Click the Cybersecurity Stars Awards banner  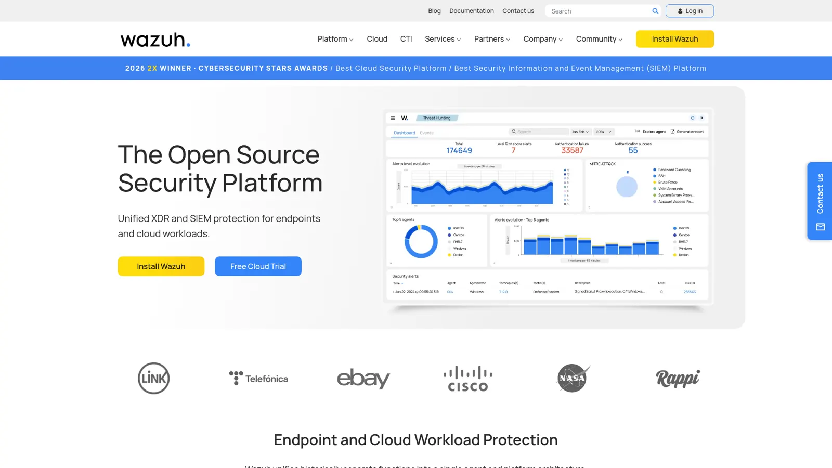(x=415, y=68)
